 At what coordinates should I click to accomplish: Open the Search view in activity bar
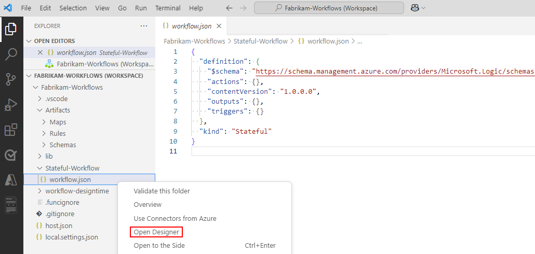coord(11,54)
